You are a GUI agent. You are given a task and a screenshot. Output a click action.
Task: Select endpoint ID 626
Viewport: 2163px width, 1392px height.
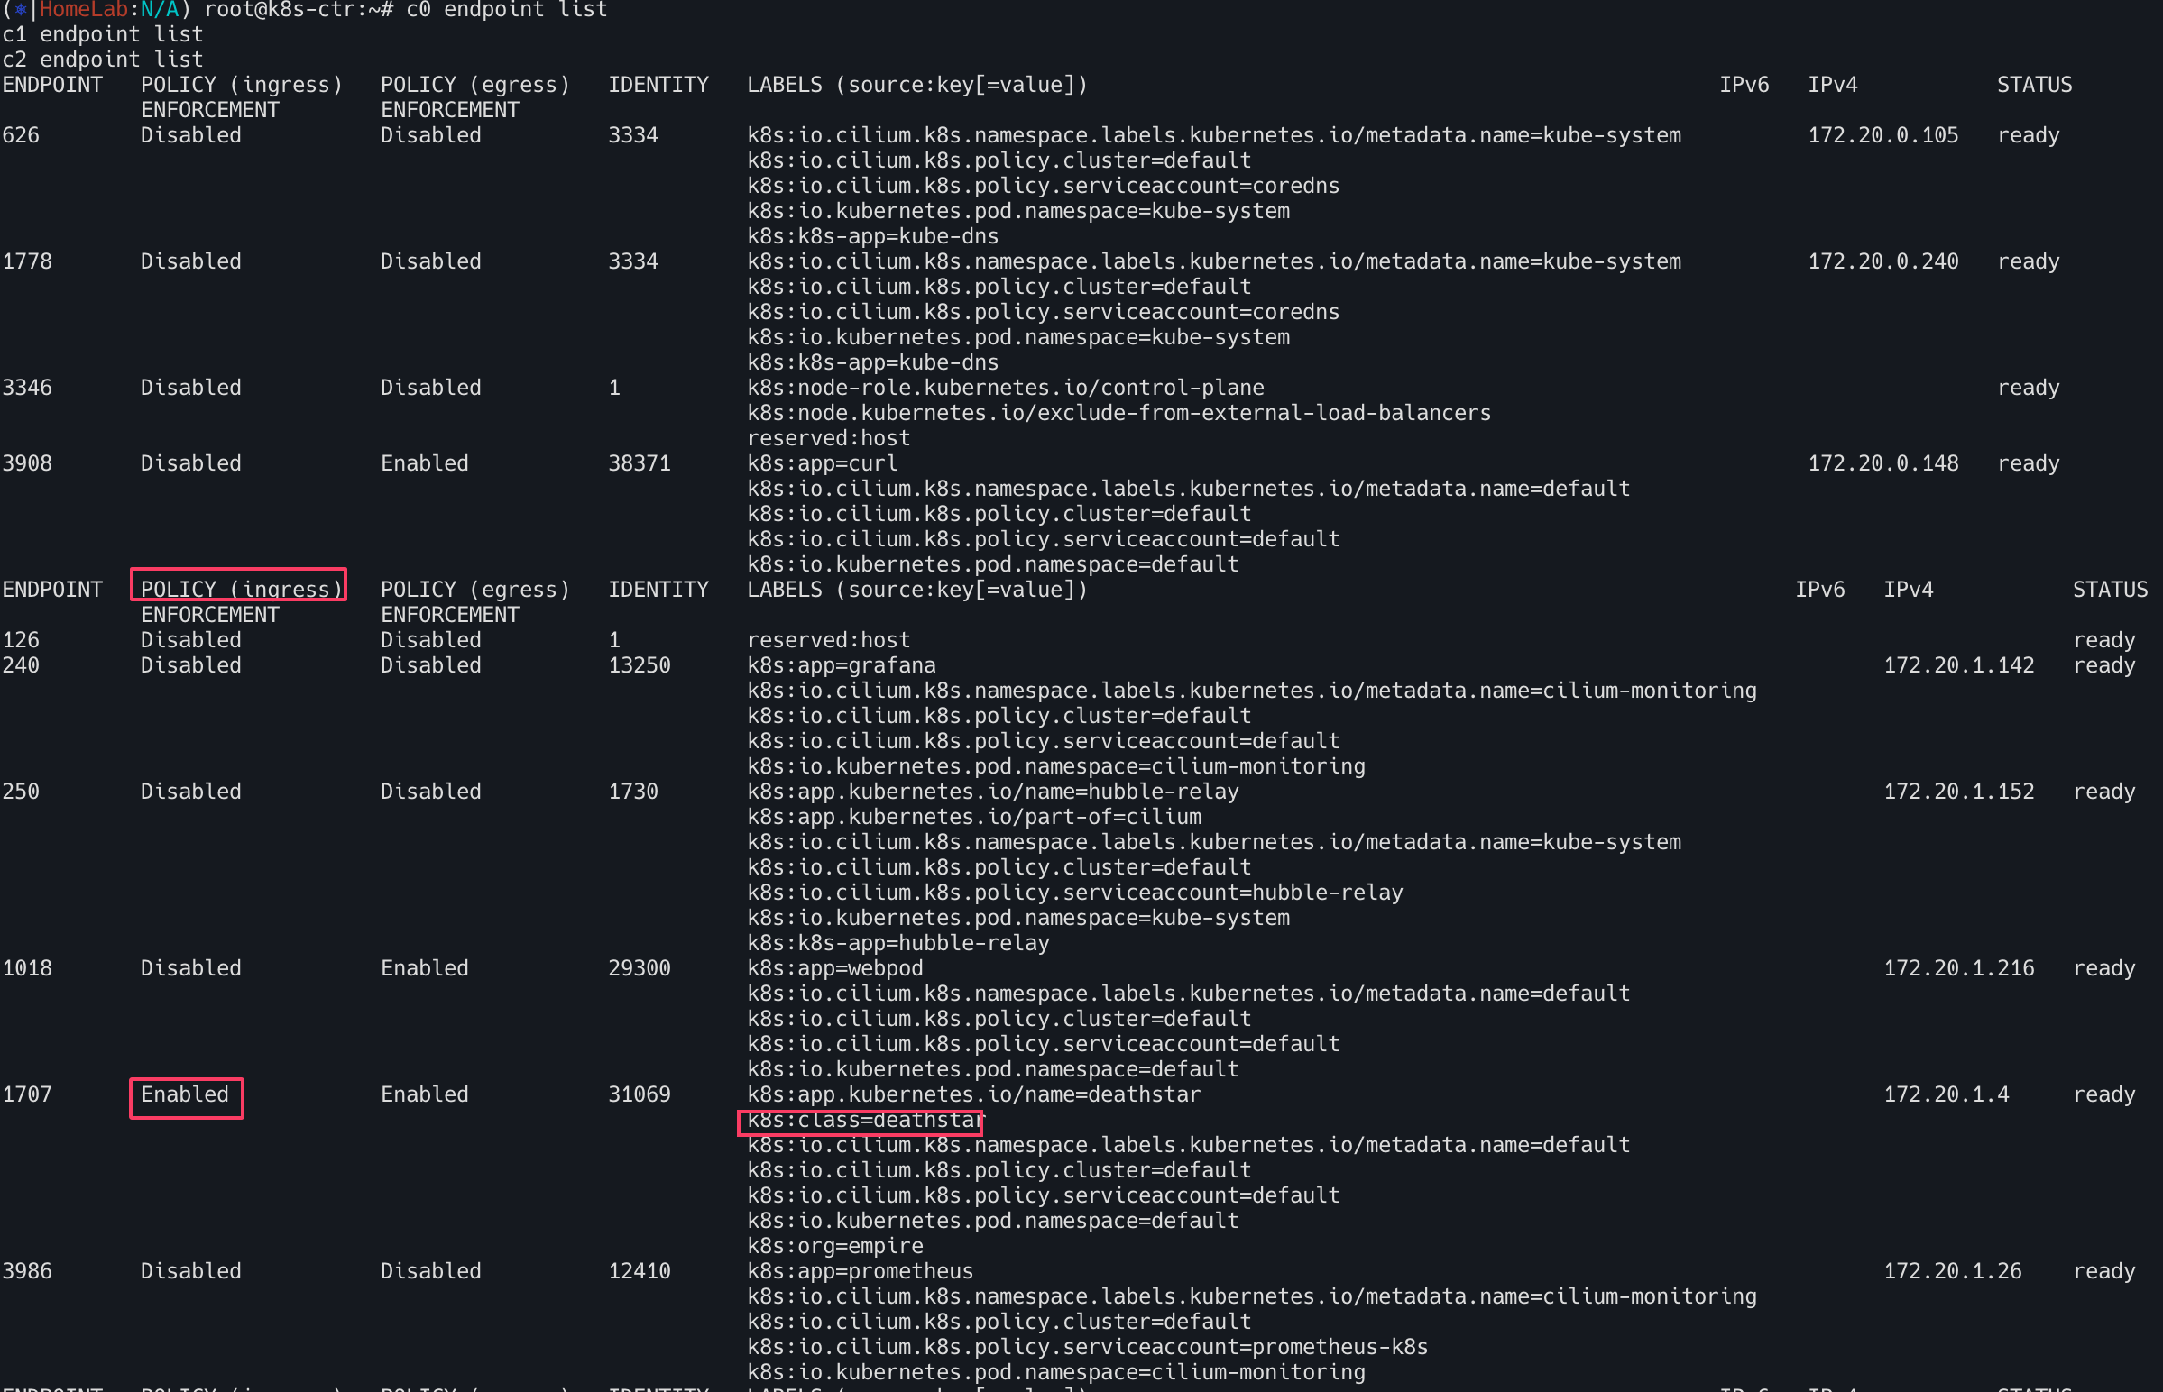click(x=22, y=135)
